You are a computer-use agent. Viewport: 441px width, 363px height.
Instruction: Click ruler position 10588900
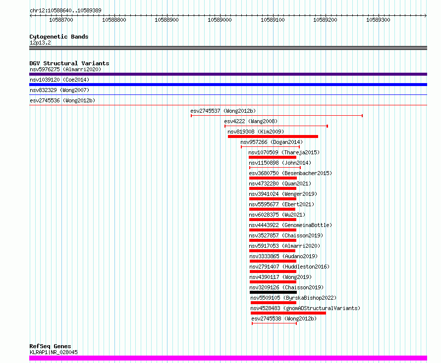tap(167, 20)
